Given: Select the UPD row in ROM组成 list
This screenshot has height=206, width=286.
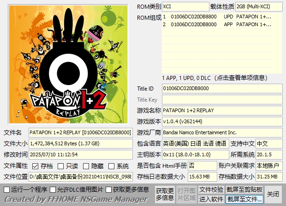Looking at the screenshot, I should pos(221,17).
